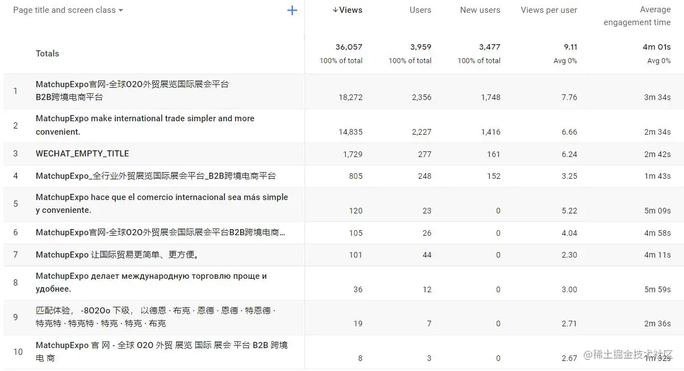
Task: Click new users value 1,748
Action: pyautogui.click(x=491, y=97)
